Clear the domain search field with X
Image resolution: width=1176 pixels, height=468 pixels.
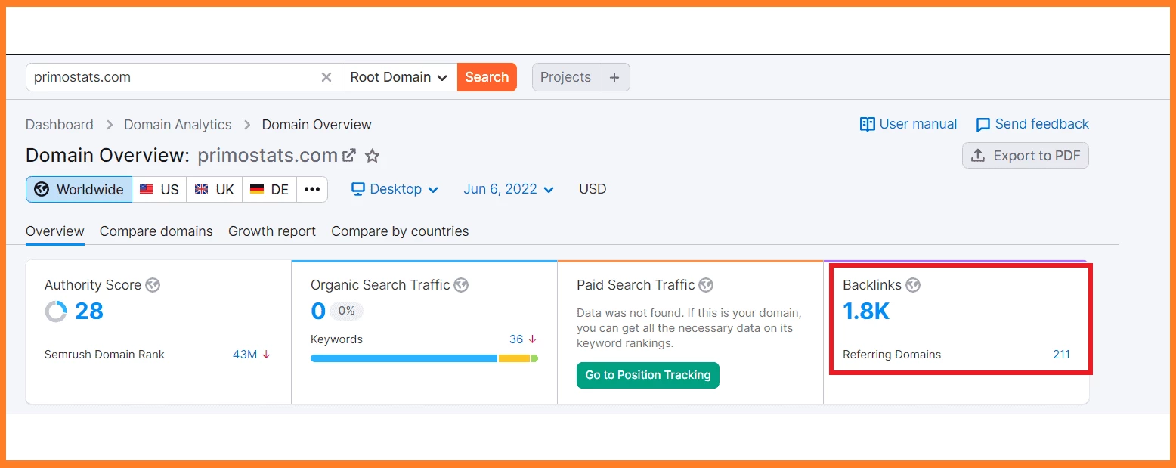tap(326, 77)
